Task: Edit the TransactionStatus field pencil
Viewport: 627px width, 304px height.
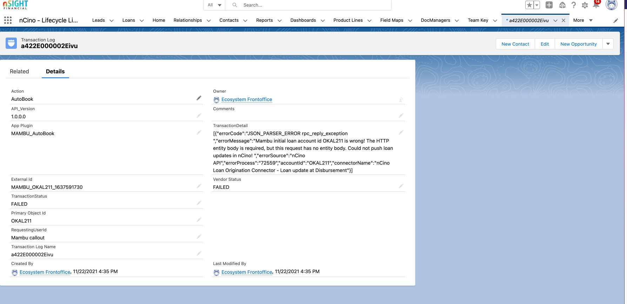Action: 199,203
